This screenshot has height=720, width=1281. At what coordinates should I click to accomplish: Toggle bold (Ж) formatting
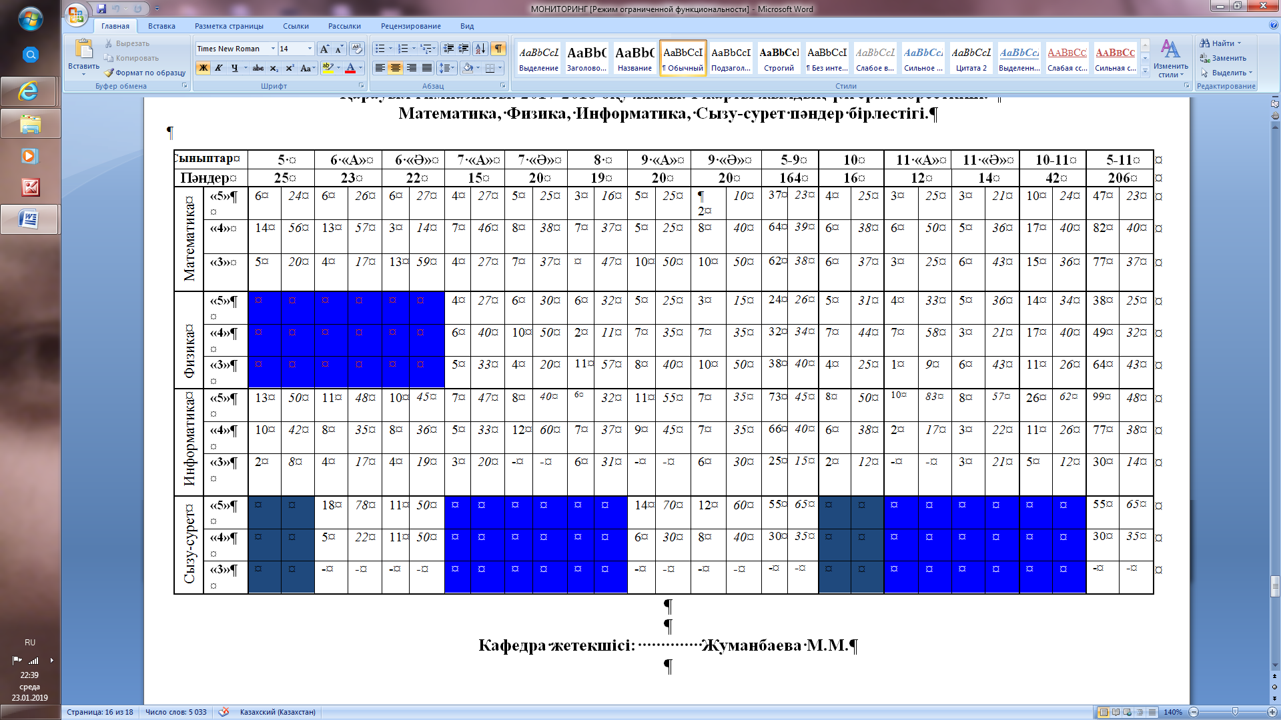[203, 68]
